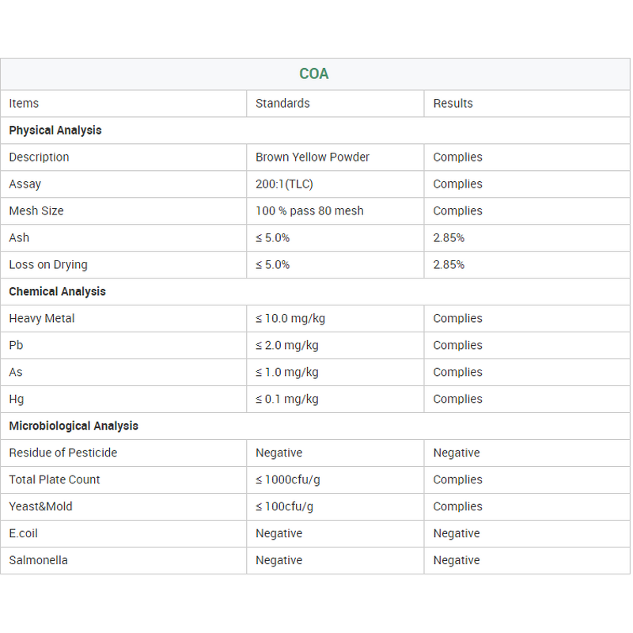Click the Complies result for Hg
Viewport: 633px width, 633px height.
(457, 400)
